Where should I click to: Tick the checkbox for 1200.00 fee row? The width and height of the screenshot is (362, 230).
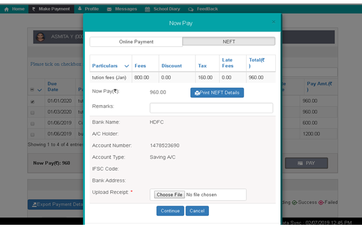(33, 135)
